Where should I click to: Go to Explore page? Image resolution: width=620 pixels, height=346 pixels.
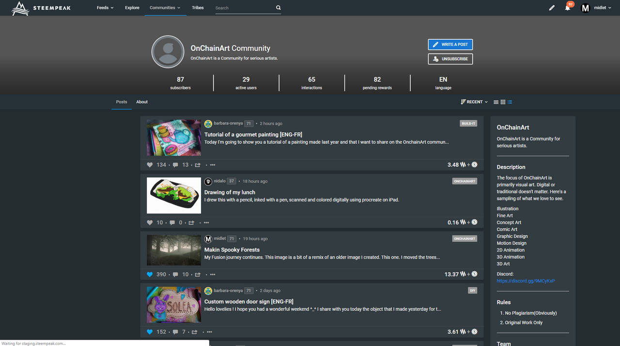[132, 8]
